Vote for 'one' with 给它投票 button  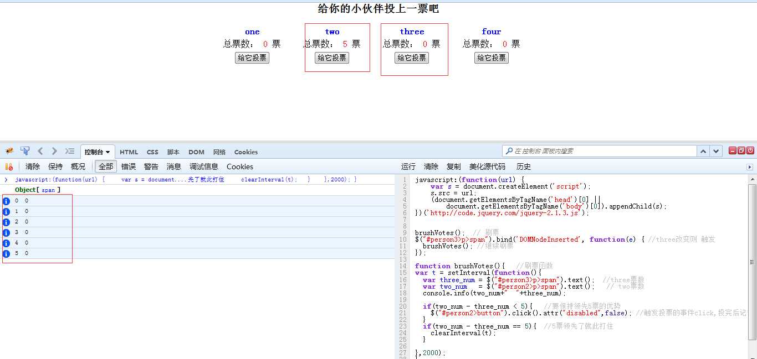pos(252,58)
